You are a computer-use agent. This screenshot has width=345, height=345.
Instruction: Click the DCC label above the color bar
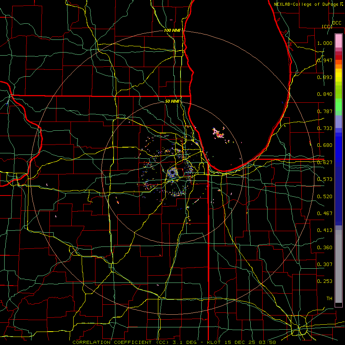pos(337,23)
